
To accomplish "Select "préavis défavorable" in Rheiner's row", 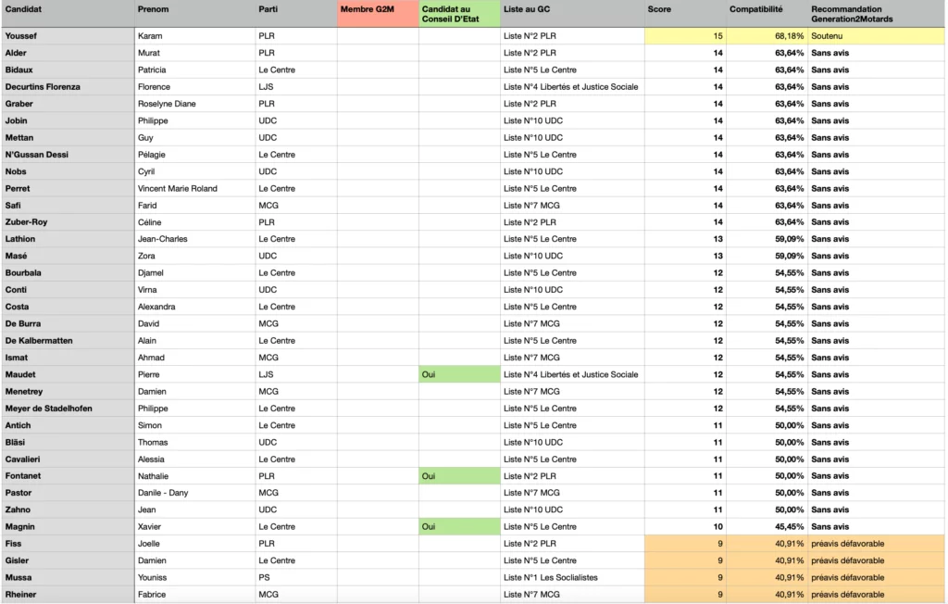I will click(876, 595).
